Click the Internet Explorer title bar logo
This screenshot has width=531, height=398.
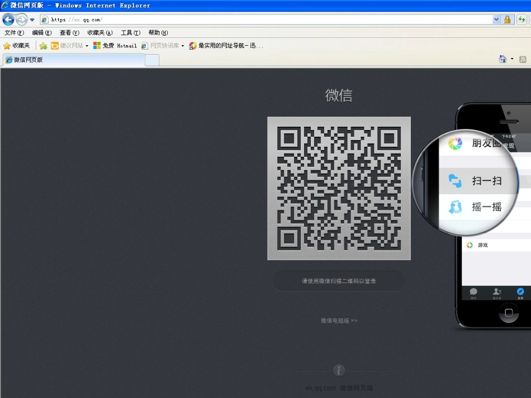click(4, 6)
